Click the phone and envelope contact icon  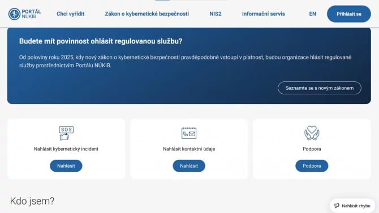click(189, 133)
